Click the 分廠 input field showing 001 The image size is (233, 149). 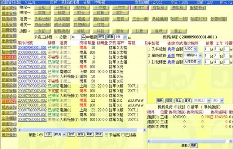click(75, 37)
